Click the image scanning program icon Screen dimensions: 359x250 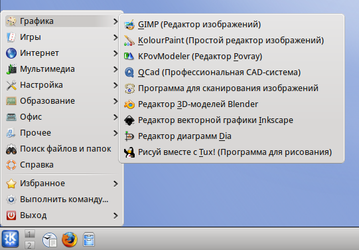point(129,88)
